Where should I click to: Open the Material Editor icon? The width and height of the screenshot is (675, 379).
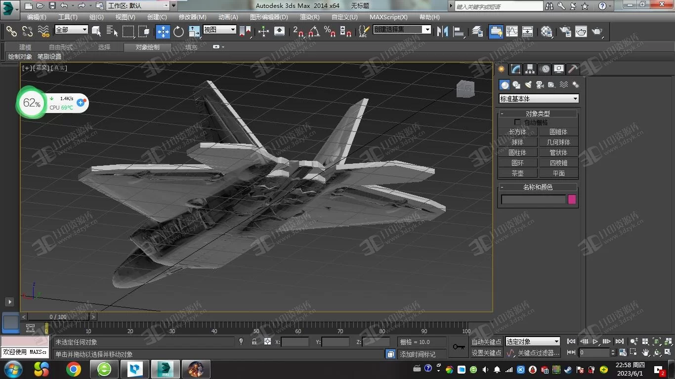(x=547, y=31)
